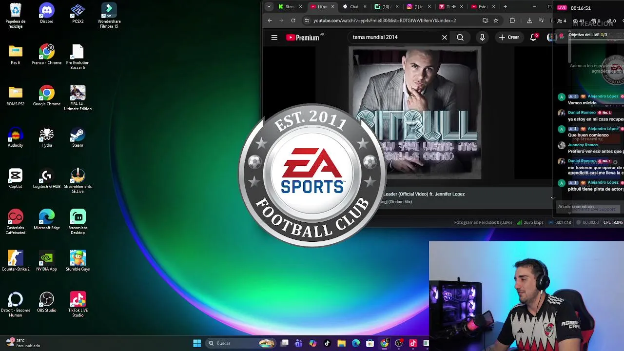Click the YouTube search magnifier button

pyautogui.click(x=460, y=38)
